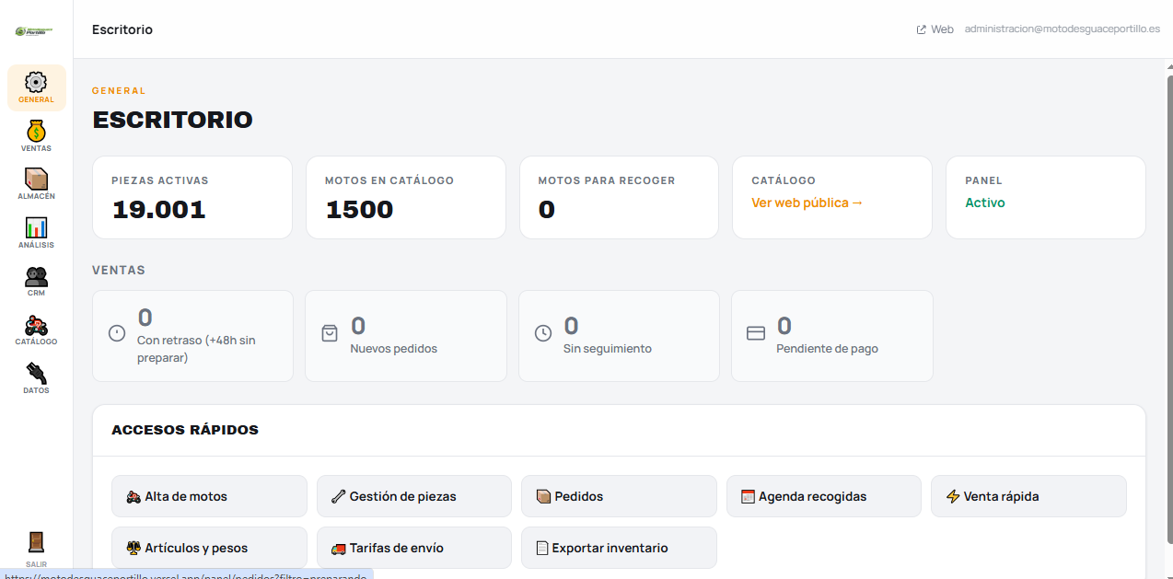This screenshot has height=579, width=1173.
Task: Click the Motos en catálogo 1500 card
Action: (x=406, y=197)
